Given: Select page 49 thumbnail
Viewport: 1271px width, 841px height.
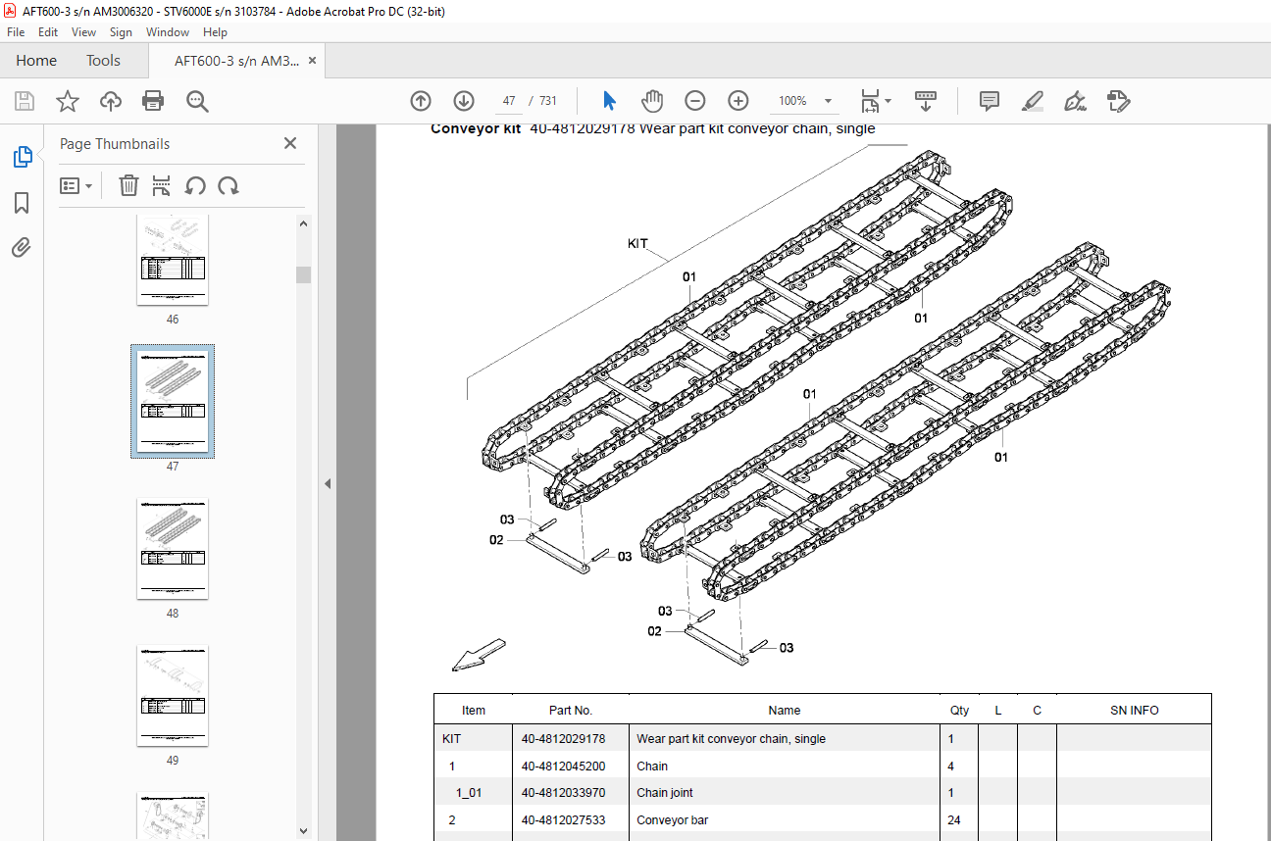Looking at the screenshot, I should [173, 696].
